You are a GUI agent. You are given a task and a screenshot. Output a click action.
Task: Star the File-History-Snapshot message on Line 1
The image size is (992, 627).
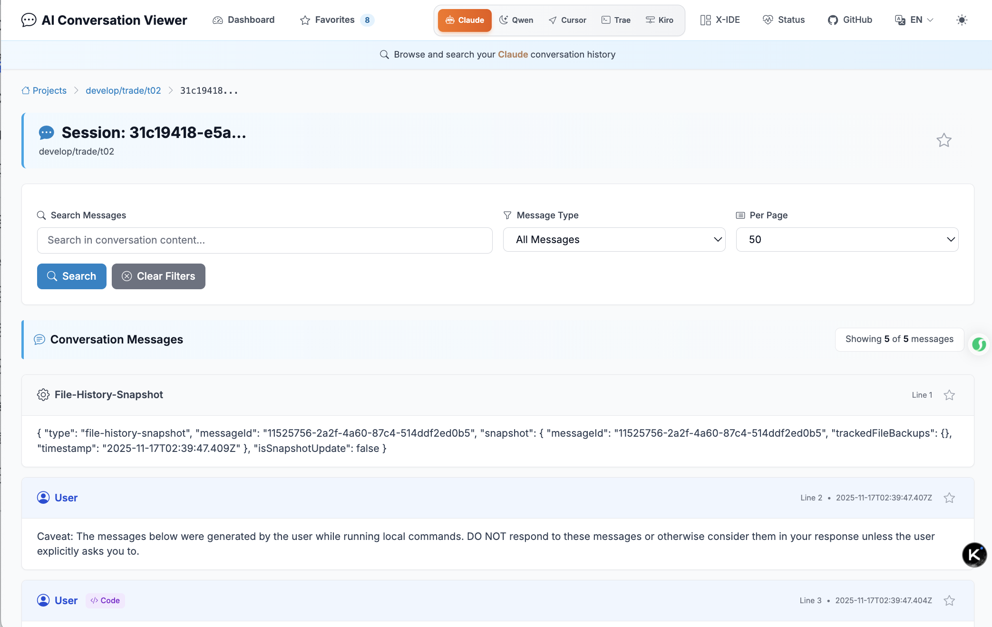pos(949,395)
